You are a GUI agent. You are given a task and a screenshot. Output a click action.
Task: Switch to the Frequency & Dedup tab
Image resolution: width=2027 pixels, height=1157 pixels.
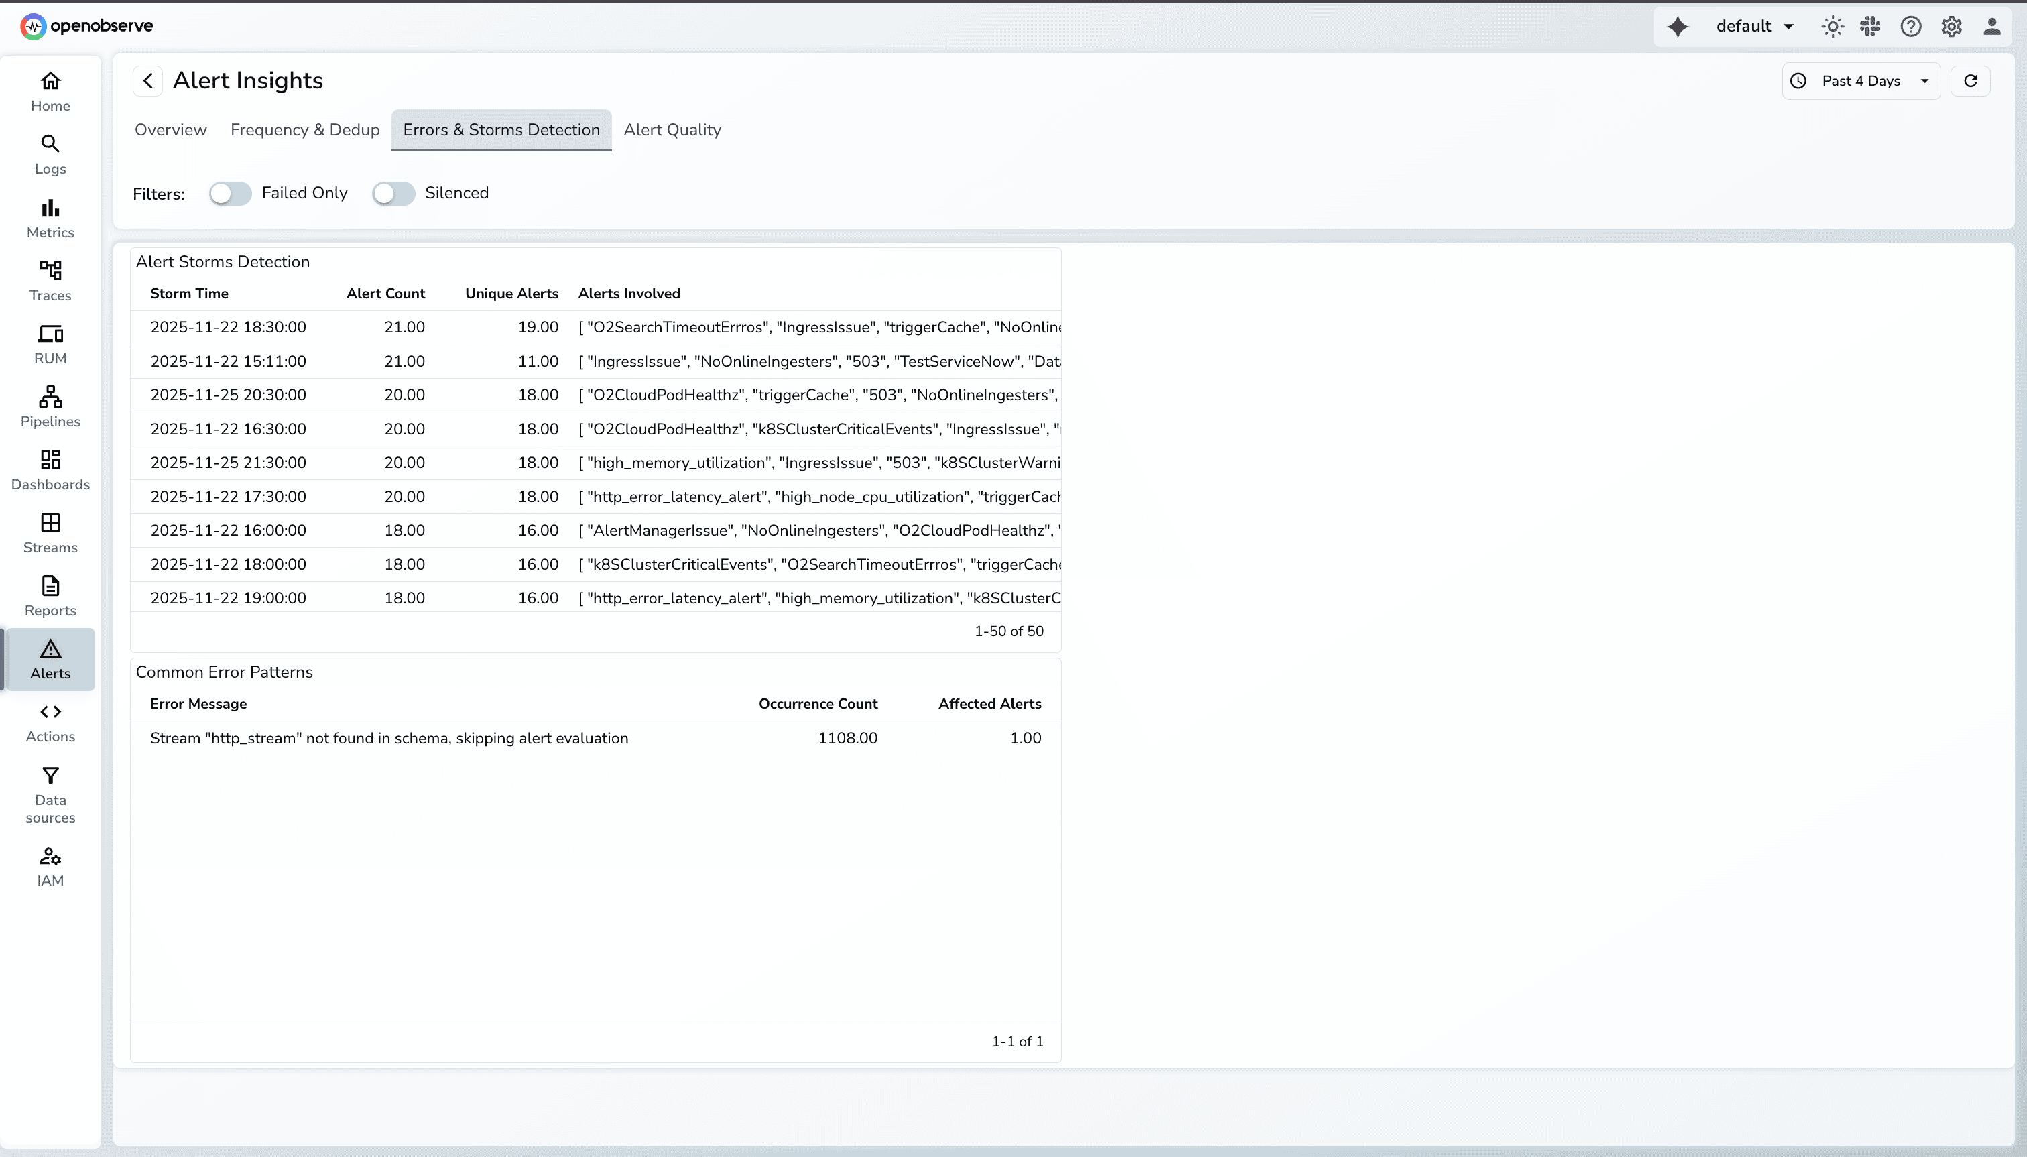(304, 129)
